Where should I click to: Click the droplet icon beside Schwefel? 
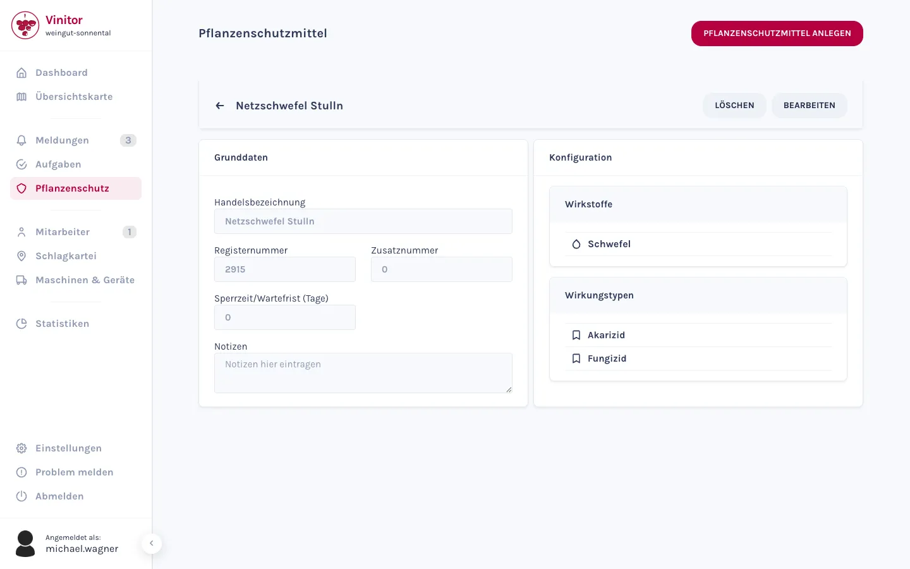click(576, 244)
